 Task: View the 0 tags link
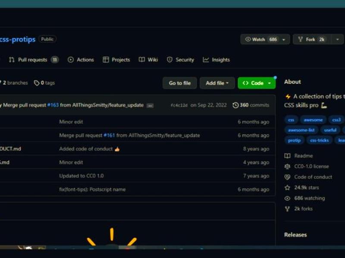(44, 83)
